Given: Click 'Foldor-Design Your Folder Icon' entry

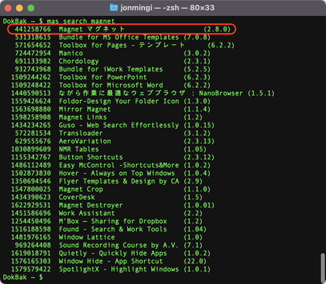Looking at the screenshot, I should pos(119,101).
